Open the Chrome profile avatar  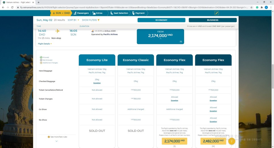point(266,7)
